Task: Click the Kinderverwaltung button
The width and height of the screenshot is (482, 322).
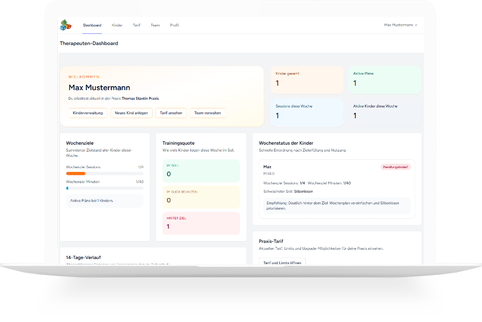Action: click(x=88, y=113)
